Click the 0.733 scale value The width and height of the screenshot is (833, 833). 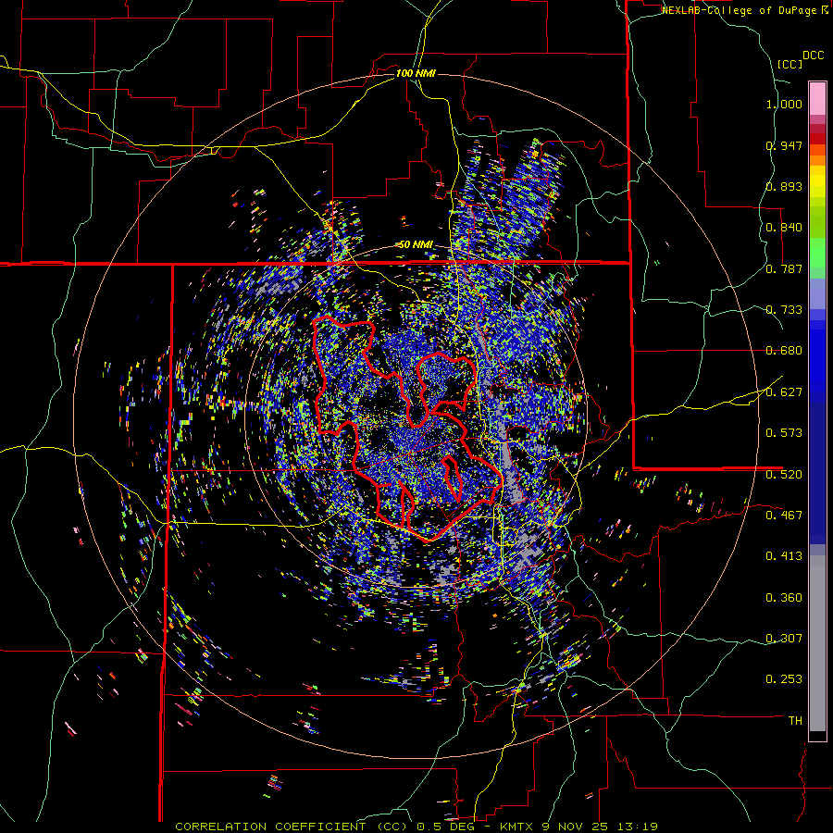pos(784,310)
